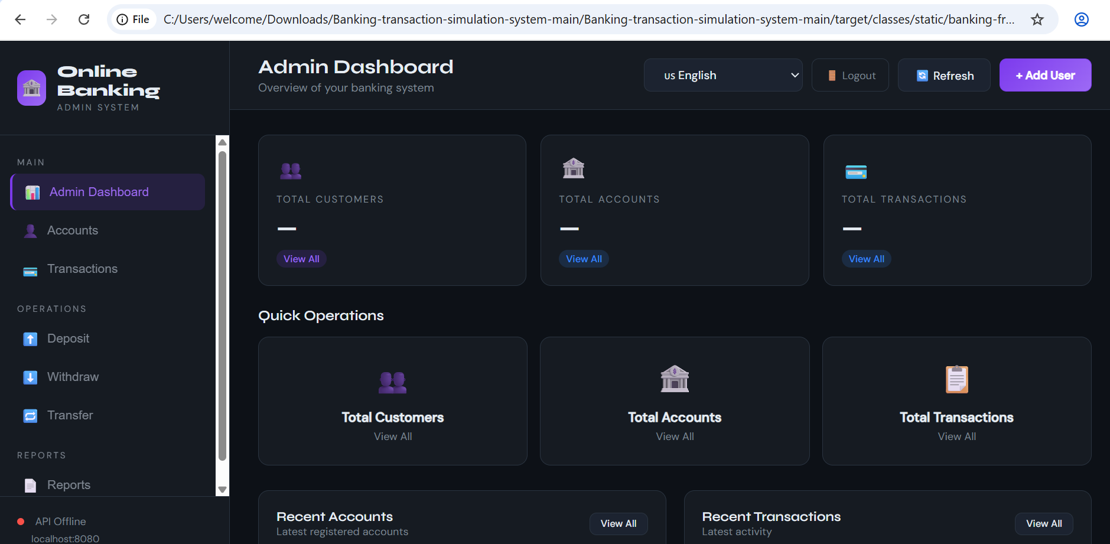Select Withdraw operation in sidebar
Viewport: 1110px width, 544px height.
(108, 377)
